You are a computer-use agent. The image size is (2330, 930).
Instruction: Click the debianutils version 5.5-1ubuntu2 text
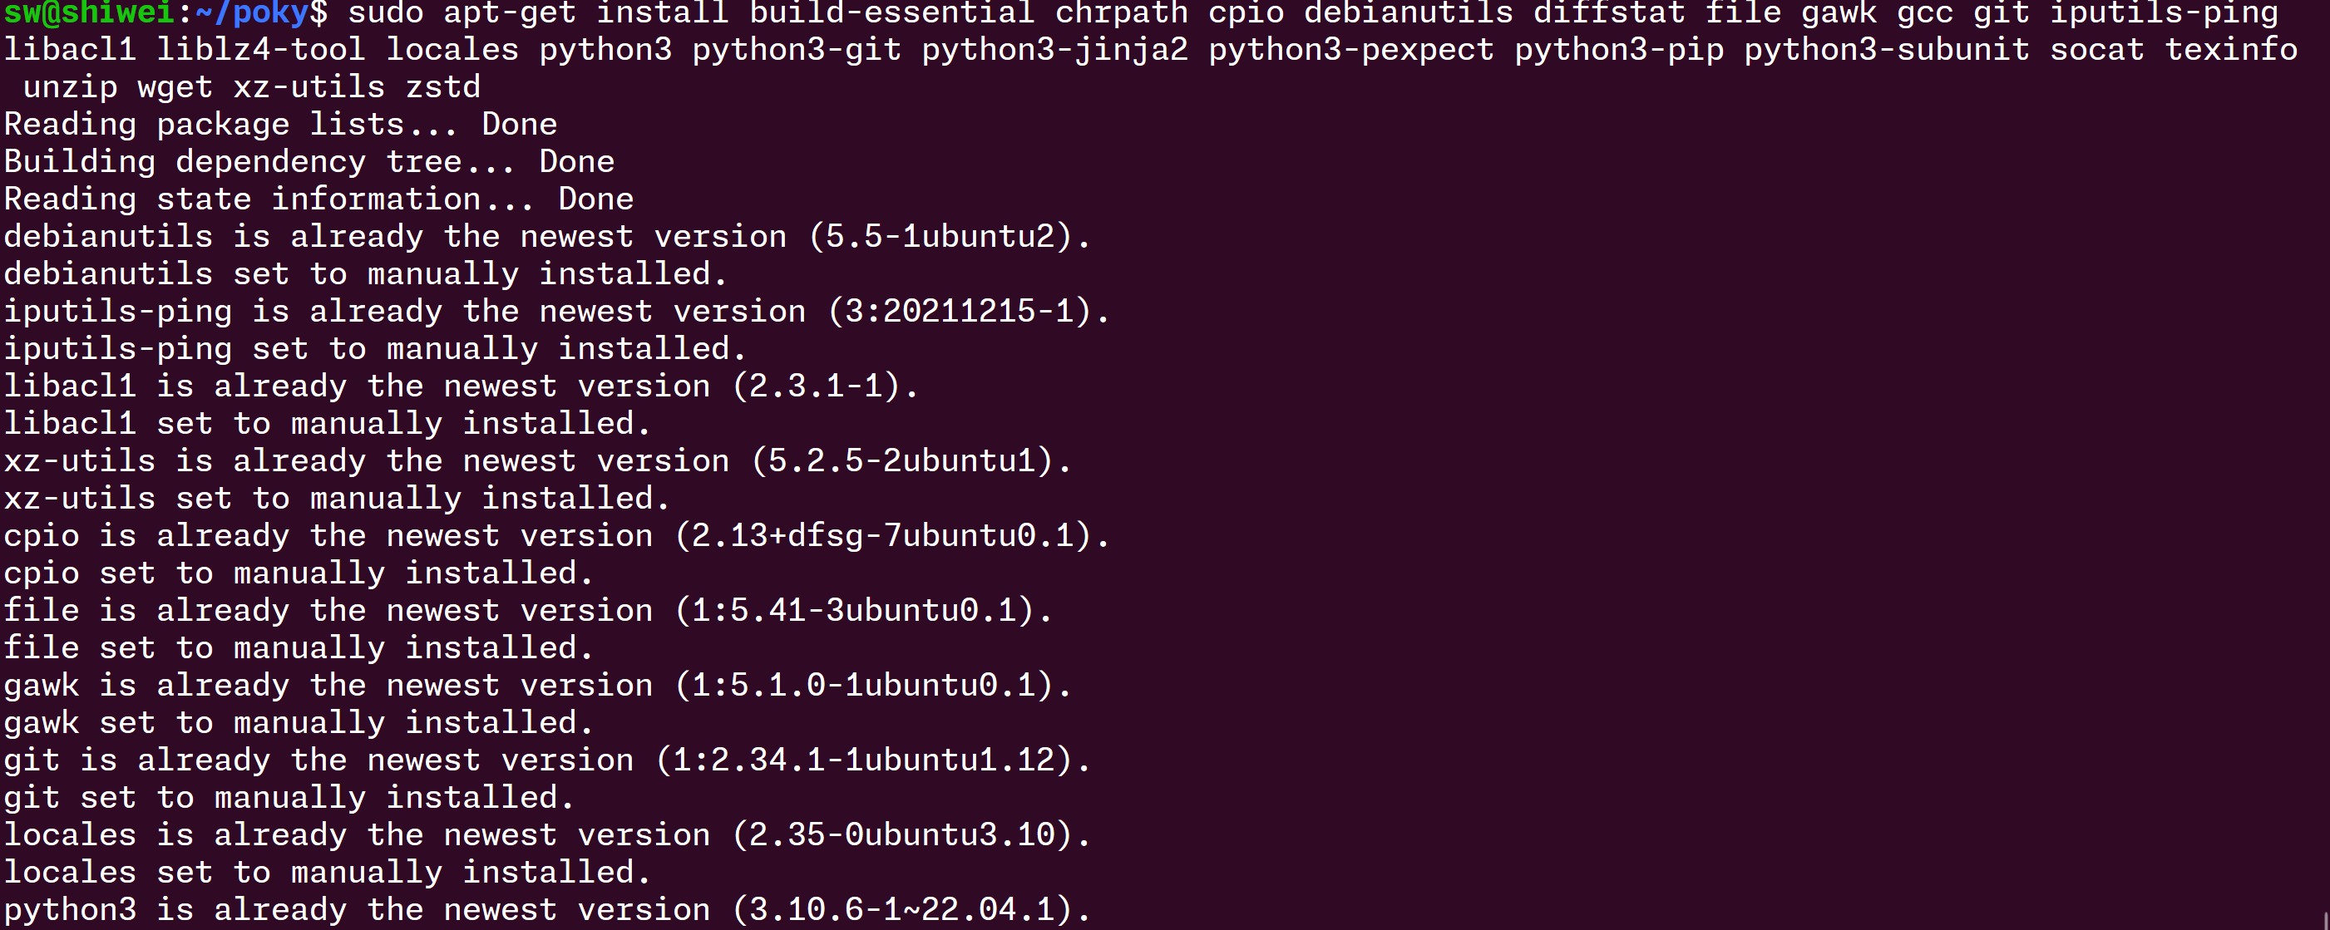tap(940, 237)
